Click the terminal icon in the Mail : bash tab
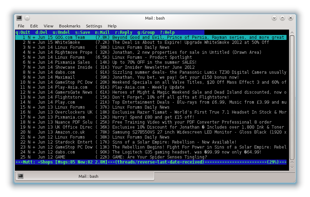 point(21,176)
